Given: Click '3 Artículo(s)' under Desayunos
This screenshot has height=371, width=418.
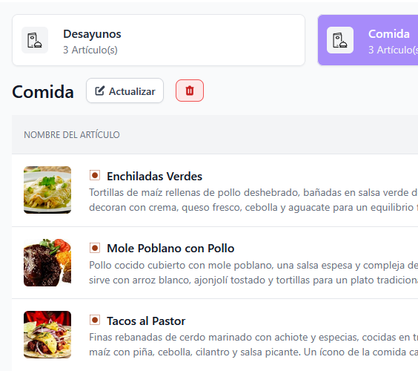Looking at the screenshot, I should click(90, 50).
